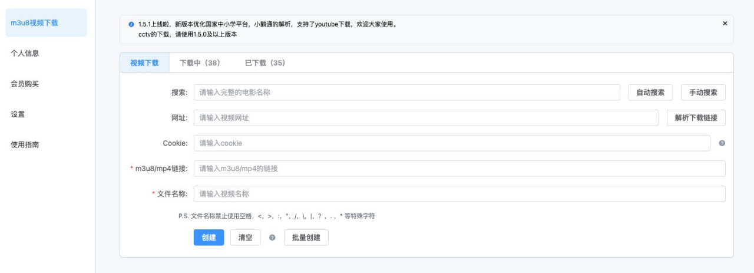Click the 手动搜索 button
Screen dimensions: 754x273
pos(703,93)
